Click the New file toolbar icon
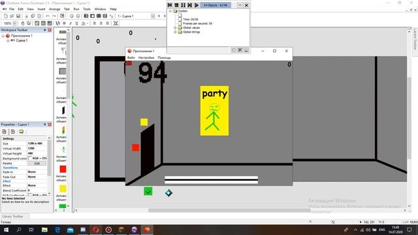 point(6,16)
